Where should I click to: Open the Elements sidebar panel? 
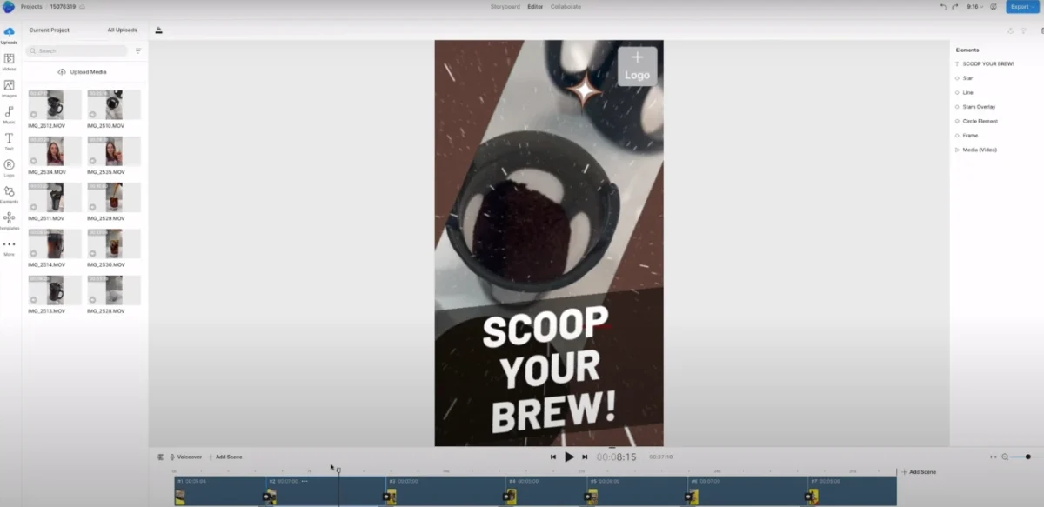pyautogui.click(x=9, y=194)
